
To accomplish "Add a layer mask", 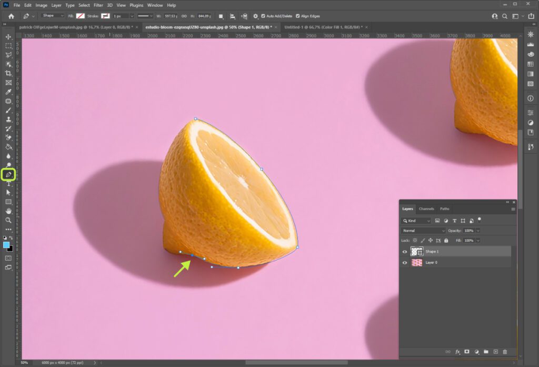I will [467, 352].
